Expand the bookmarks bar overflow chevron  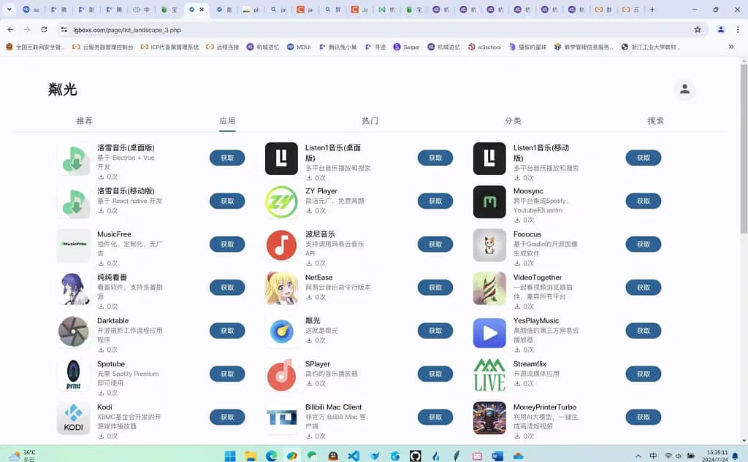[x=731, y=47]
